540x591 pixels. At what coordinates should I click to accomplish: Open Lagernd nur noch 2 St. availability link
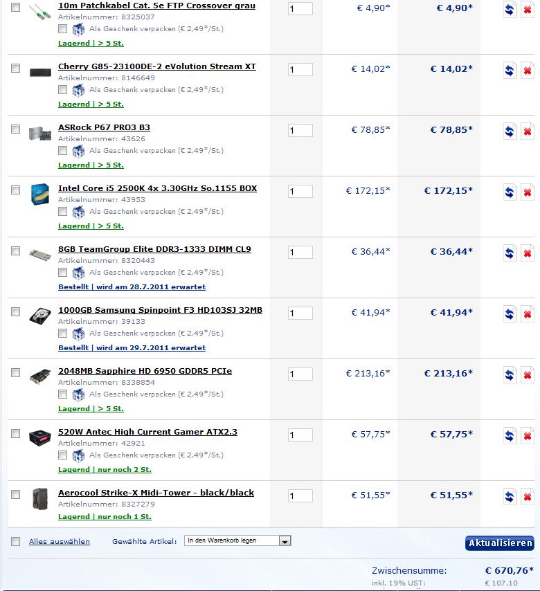[105, 470]
